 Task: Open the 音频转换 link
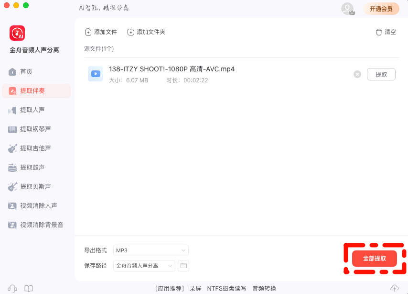pyautogui.click(x=264, y=289)
